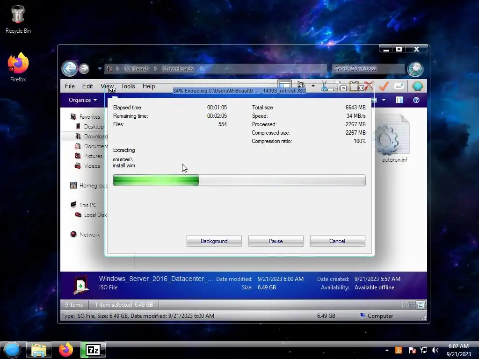Toggle the preview pane icon

(399, 100)
